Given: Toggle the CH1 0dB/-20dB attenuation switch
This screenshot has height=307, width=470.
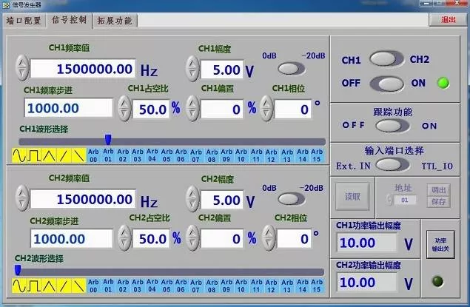Looking at the screenshot, I should click(291, 69).
